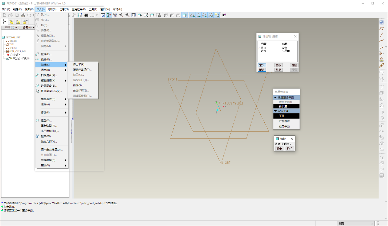Open the model tree tab icon
This screenshot has height=226, width=388.
click(4, 21)
